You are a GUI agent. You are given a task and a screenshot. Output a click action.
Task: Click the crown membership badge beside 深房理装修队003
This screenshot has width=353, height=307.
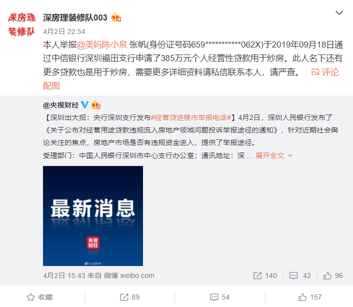116,17
